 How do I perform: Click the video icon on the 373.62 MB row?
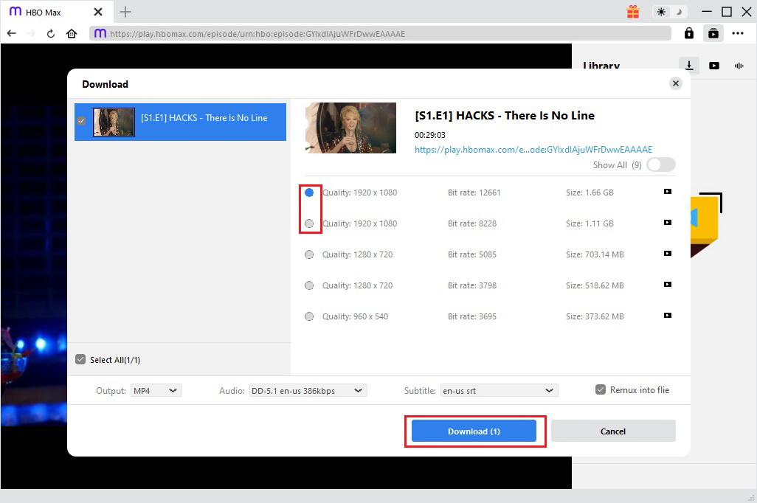click(x=667, y=316)
